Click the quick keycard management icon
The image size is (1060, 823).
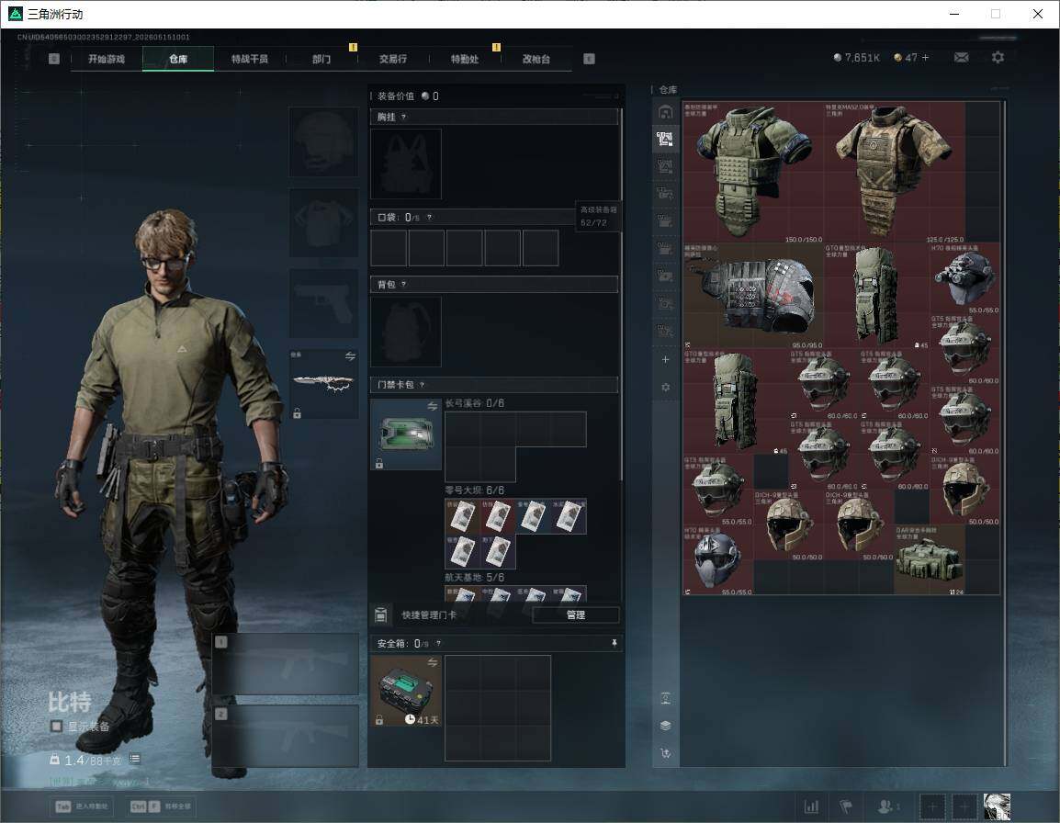(x=380, y=614)
